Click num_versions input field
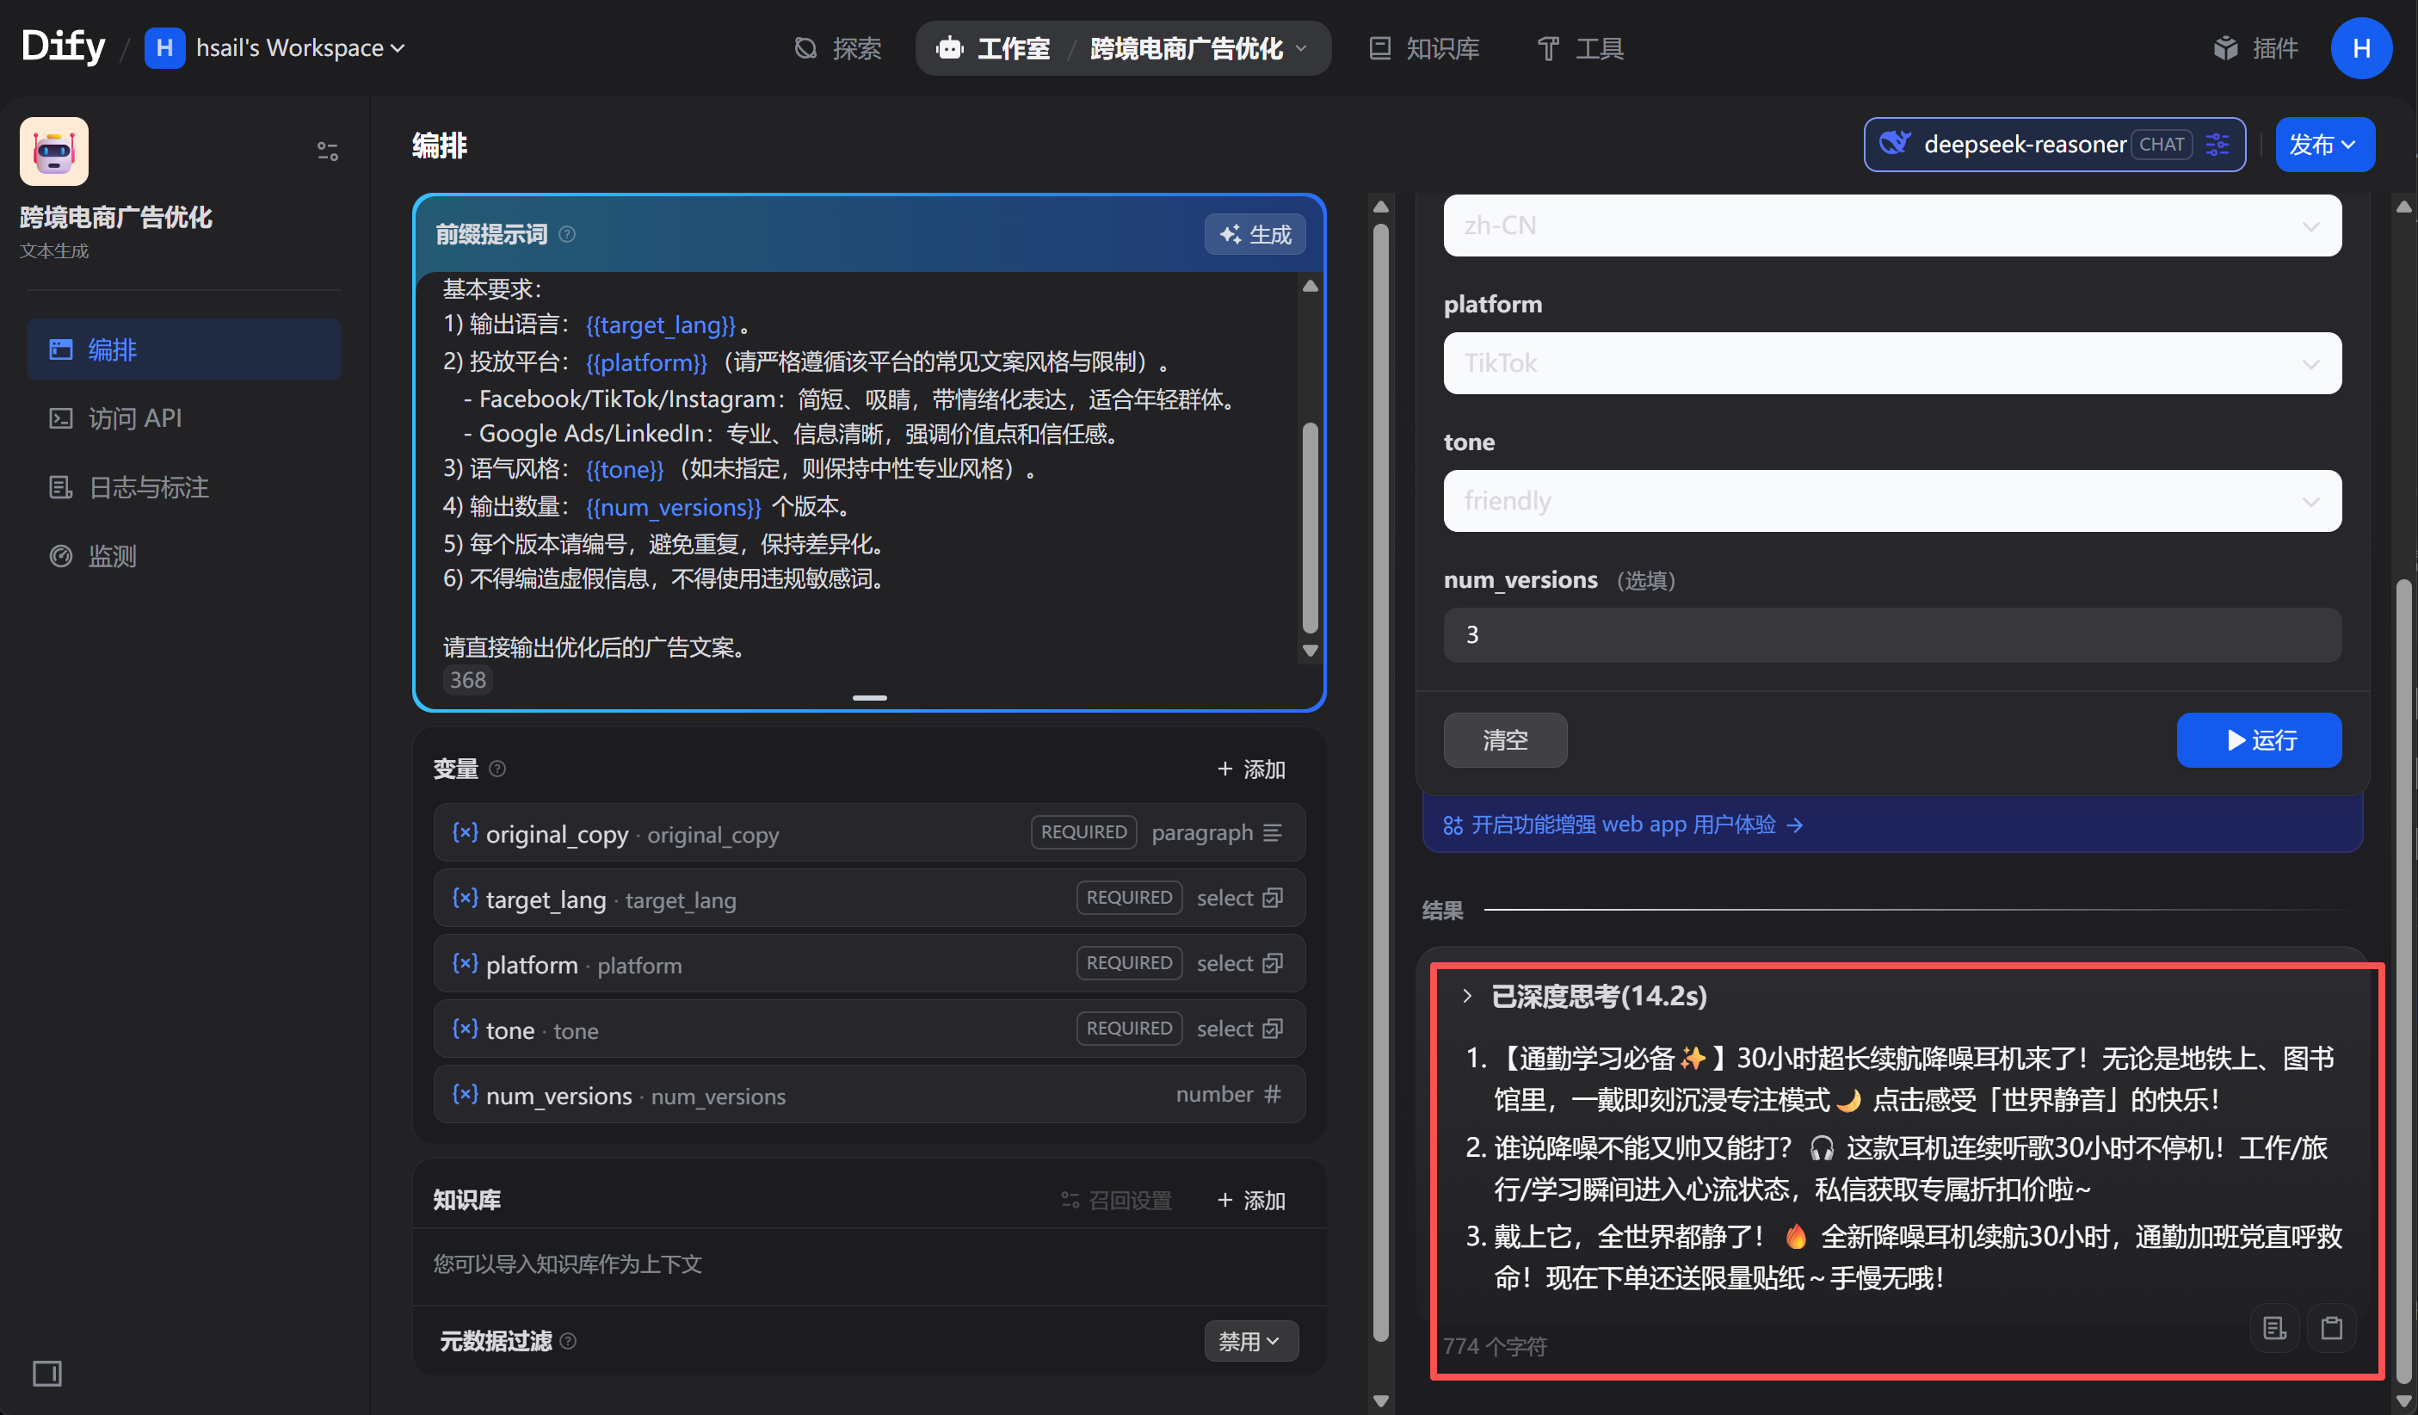This screenshot has height=1415, width=2418. pyautogui.click(x=1892, y=634)
